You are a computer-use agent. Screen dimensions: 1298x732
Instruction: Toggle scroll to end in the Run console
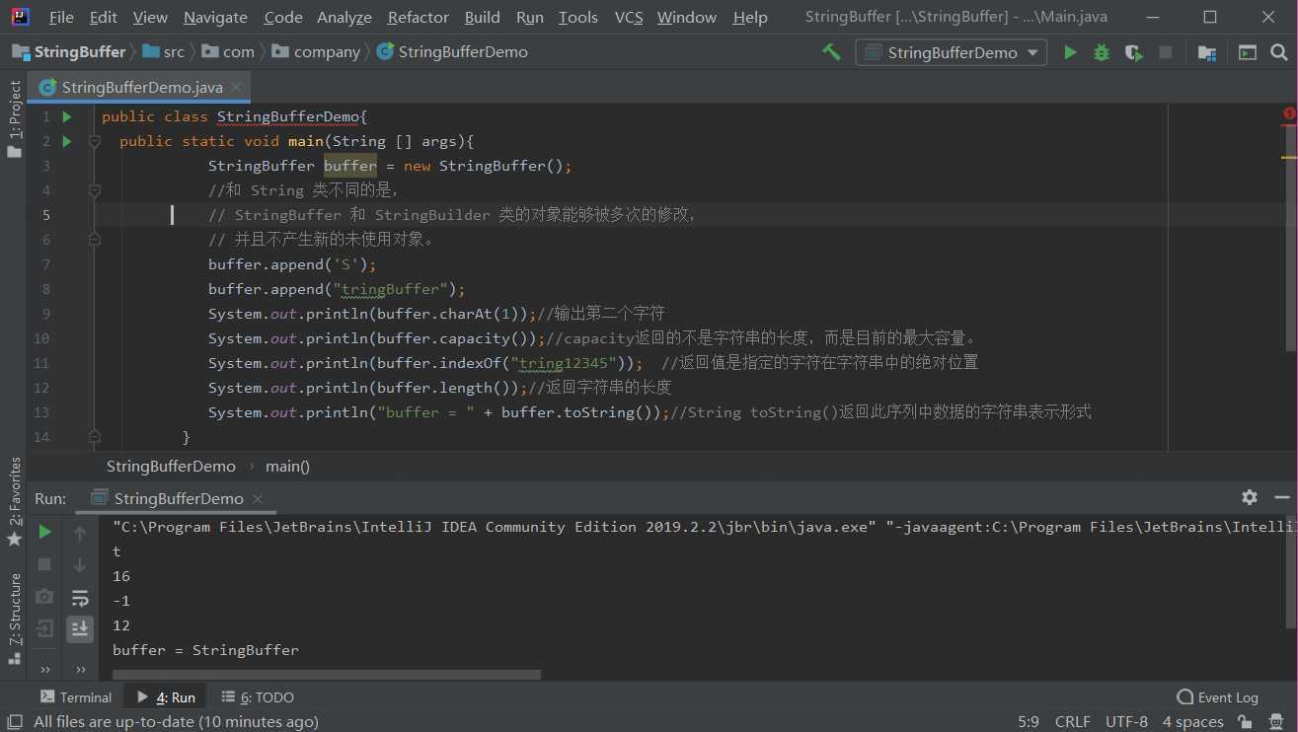[x=80, y=628]
